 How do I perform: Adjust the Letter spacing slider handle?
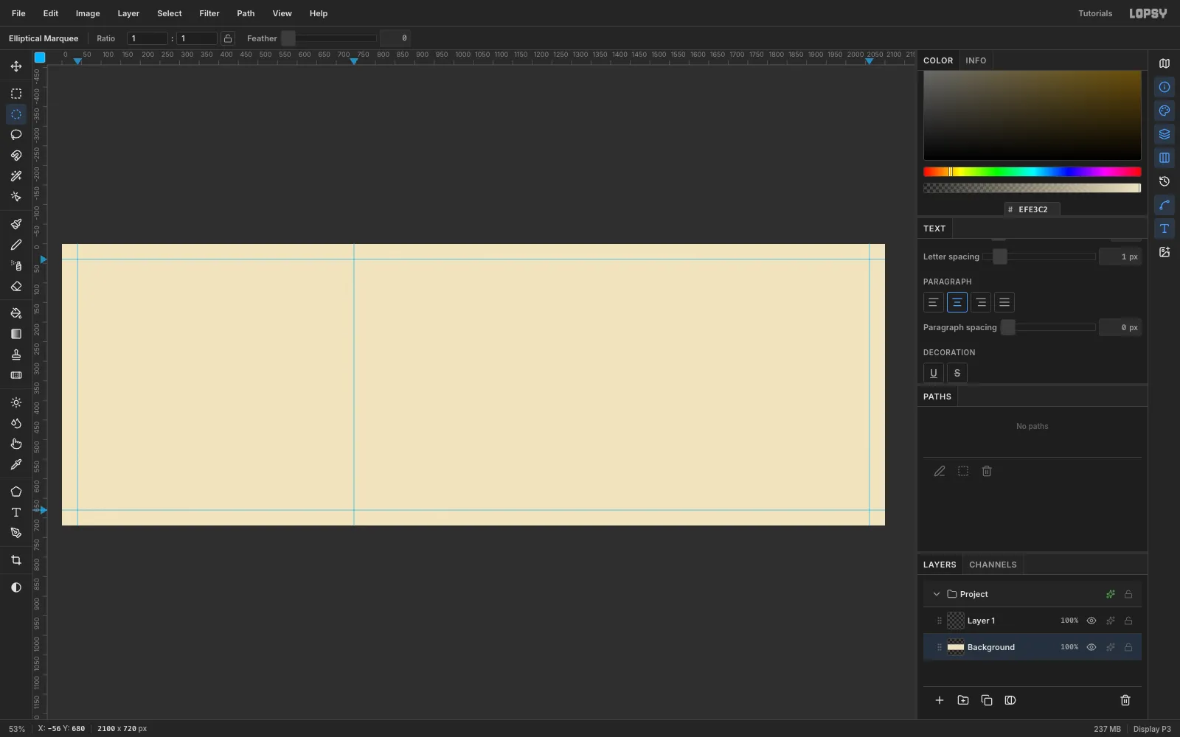[999, 256]
